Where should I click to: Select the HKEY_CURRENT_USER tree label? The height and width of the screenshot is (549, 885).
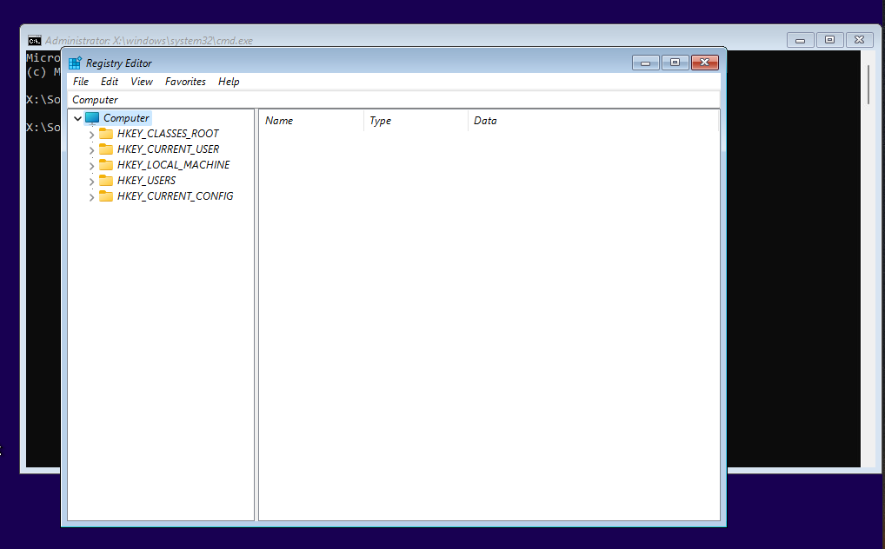[168, 149]
